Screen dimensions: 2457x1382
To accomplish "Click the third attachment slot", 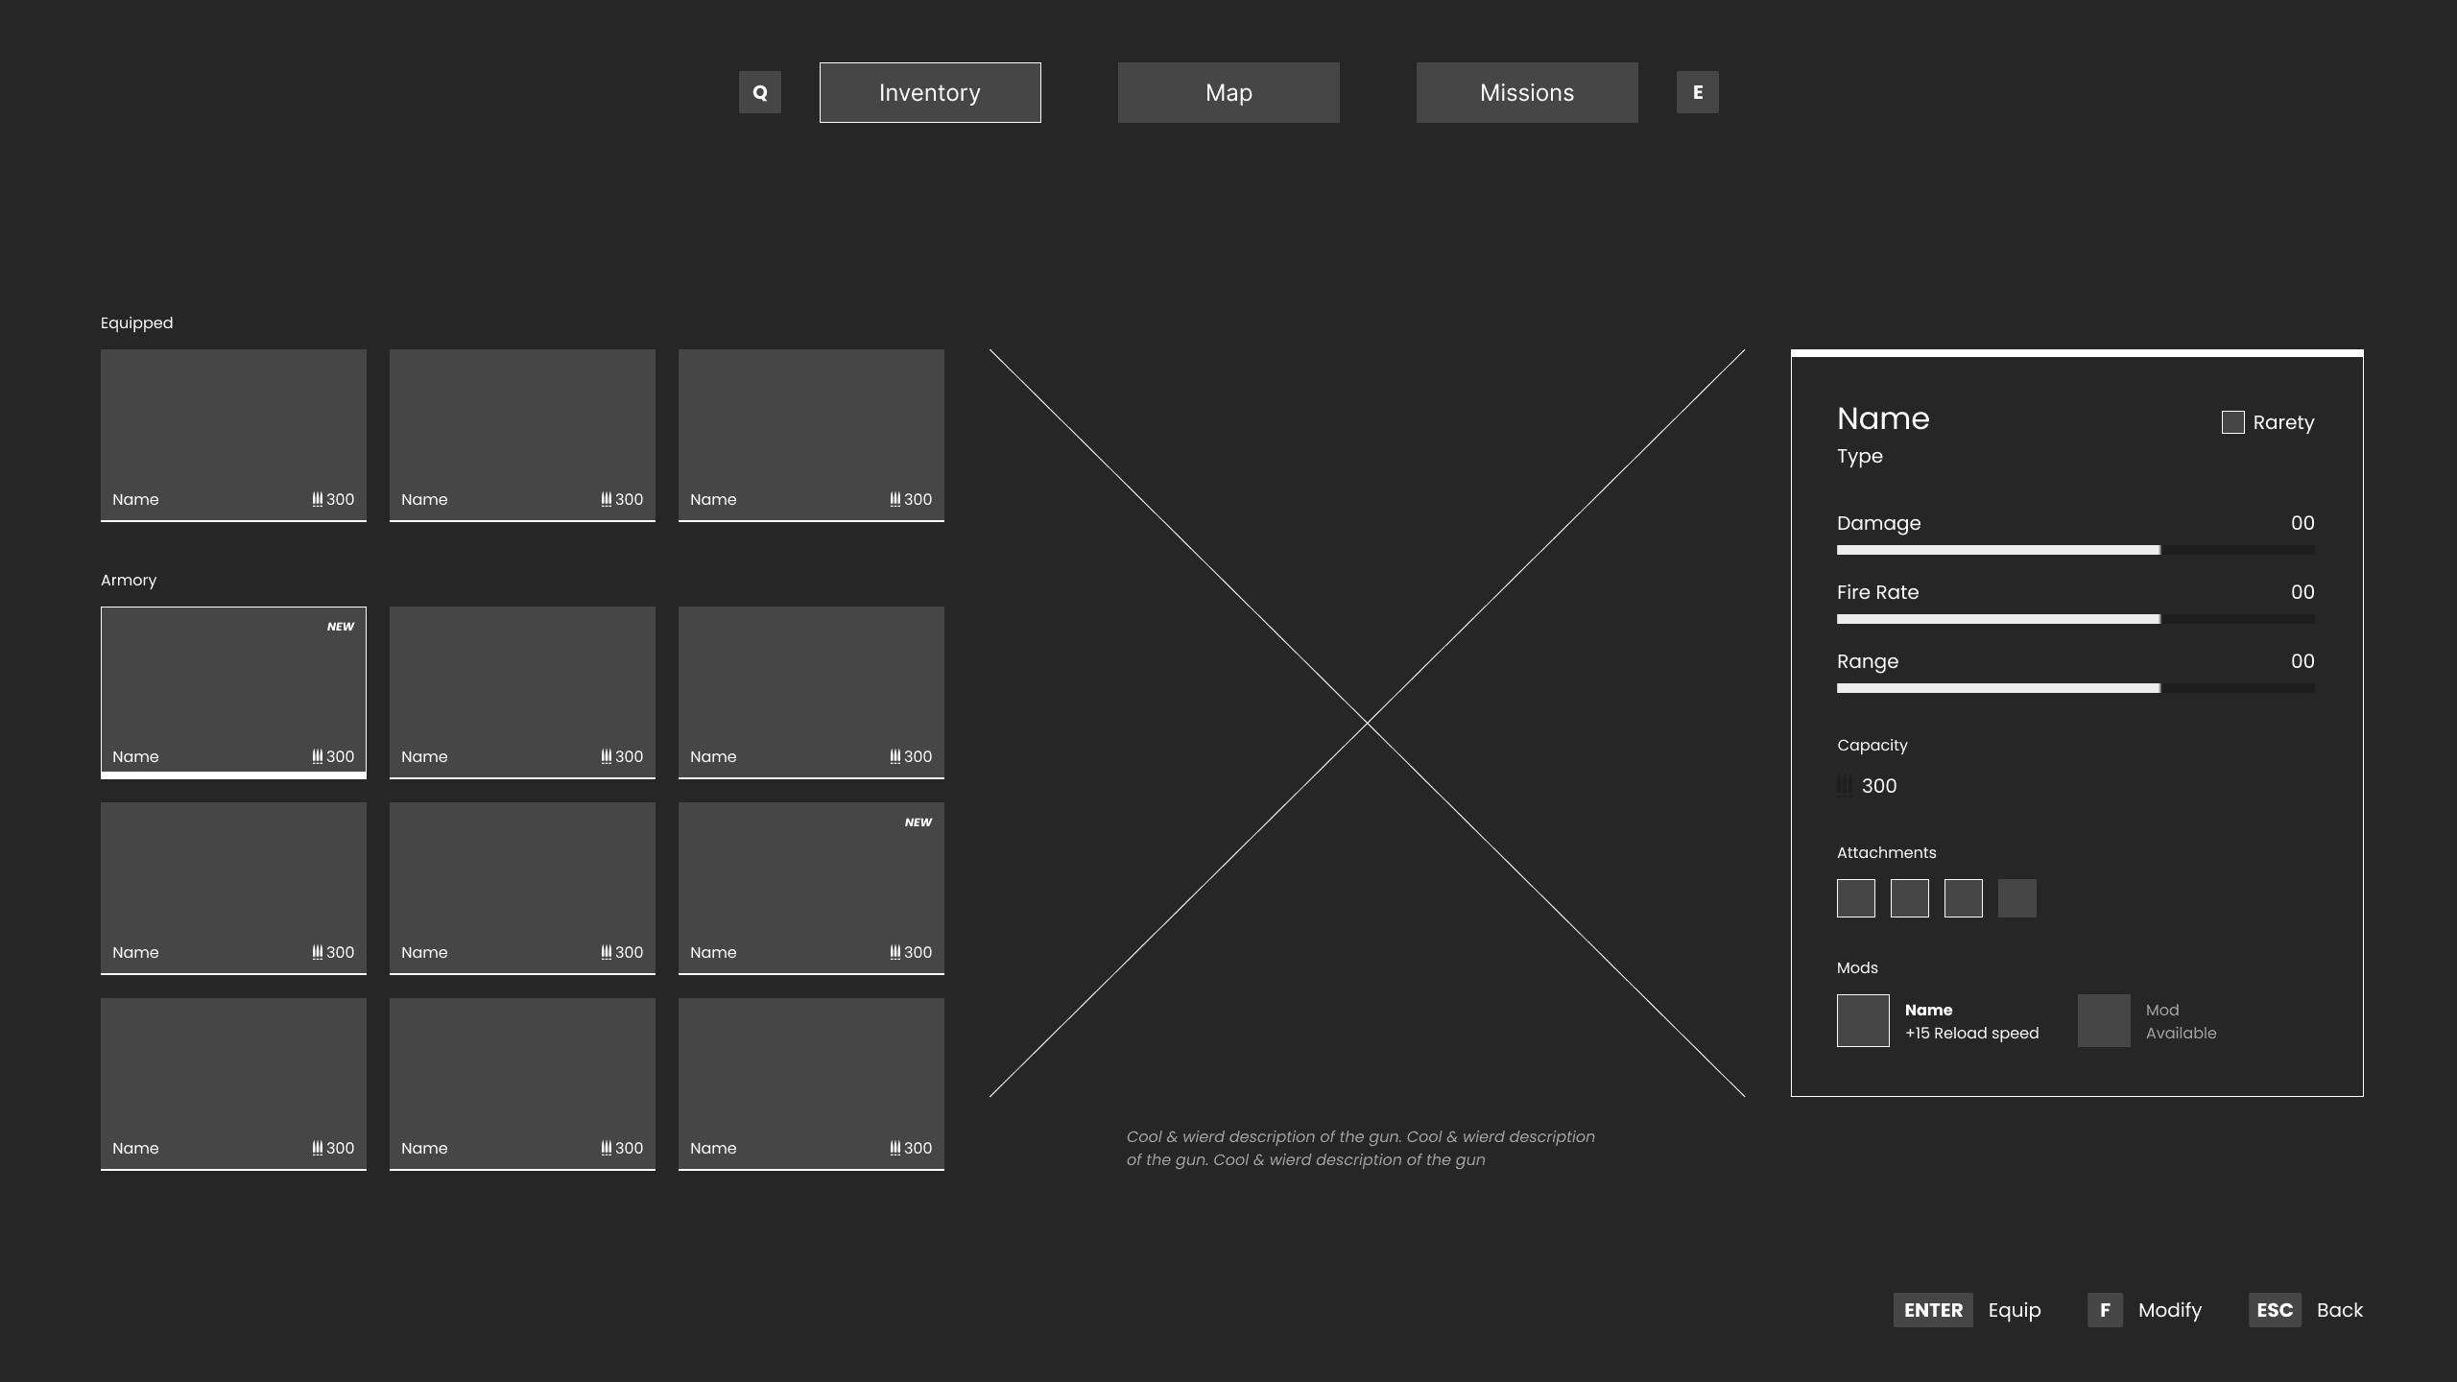I will pos(1963,898).
